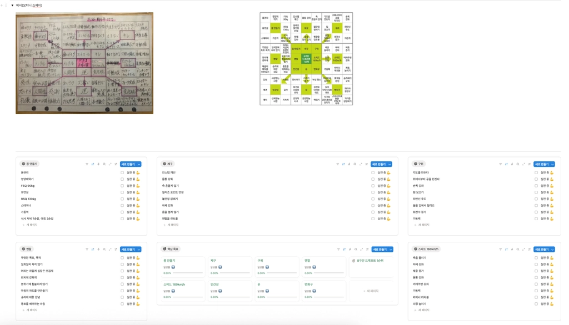The height and width of the screenshot is (325, 569).
Task: Expand 새로 만들기 arrow in 핵심 목표 database
Action: (391, 249)
